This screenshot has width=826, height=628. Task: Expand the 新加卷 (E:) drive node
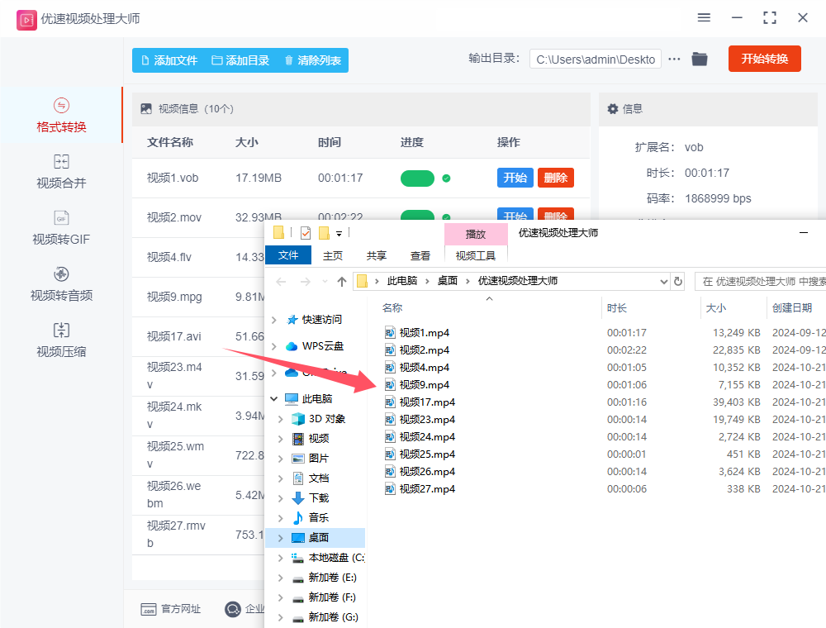pos(281,578)
